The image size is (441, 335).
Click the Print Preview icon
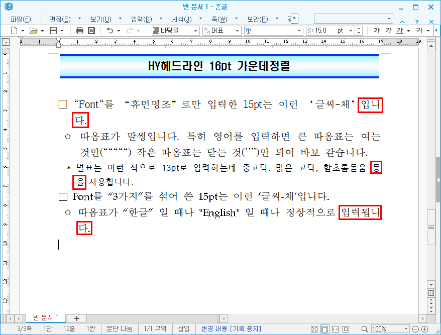(91, 31)
